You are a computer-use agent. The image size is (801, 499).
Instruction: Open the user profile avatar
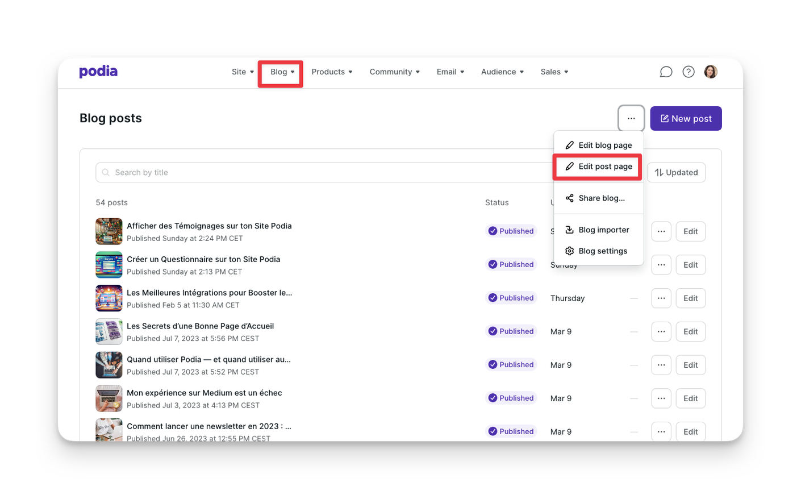pos(711,72)
